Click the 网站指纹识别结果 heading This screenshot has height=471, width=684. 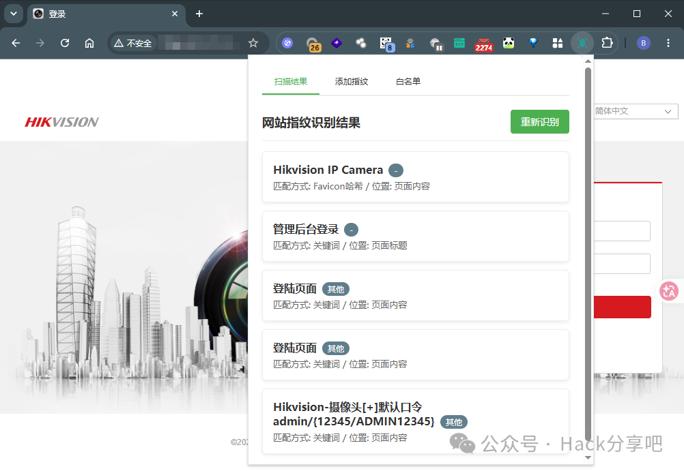(x=311, y=123)
